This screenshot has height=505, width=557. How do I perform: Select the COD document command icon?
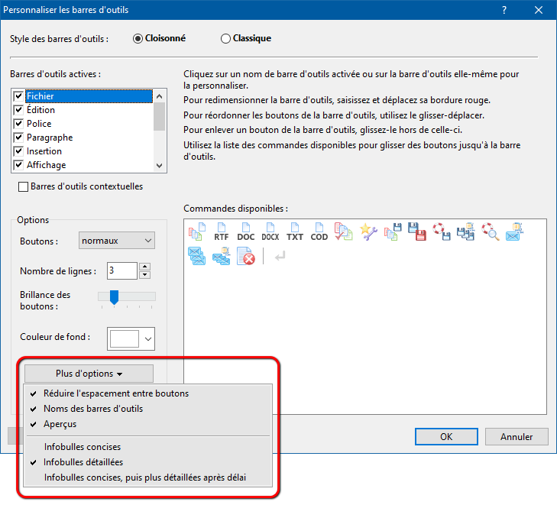319,231
